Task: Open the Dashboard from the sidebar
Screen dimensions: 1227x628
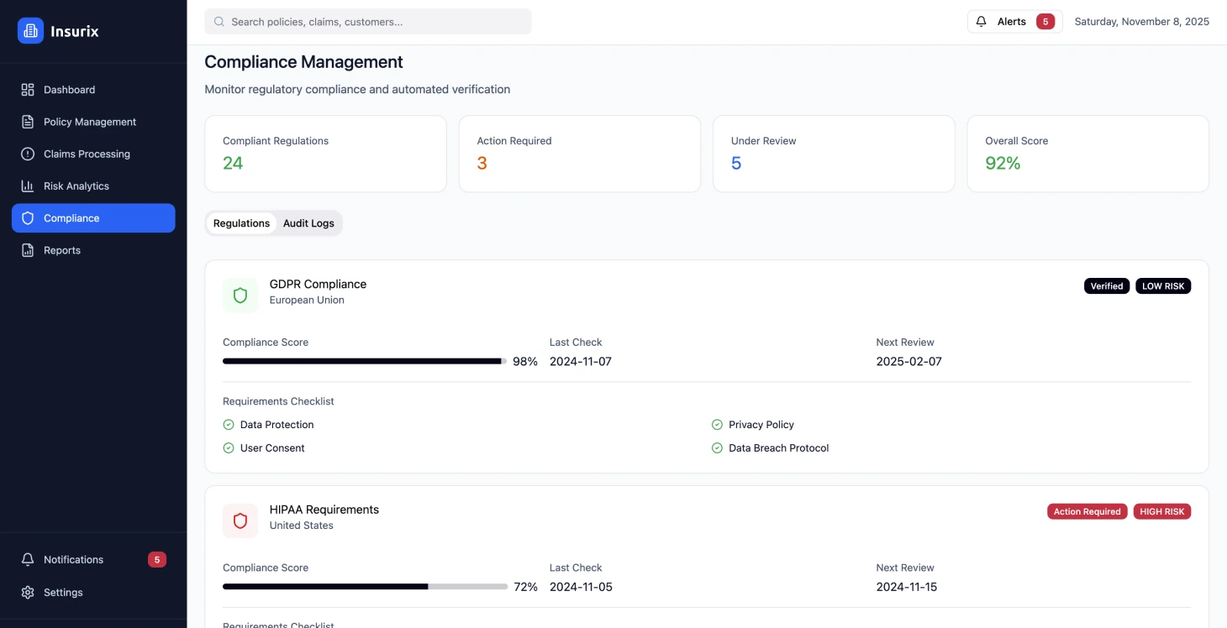Action: click(x=69, y=90)
